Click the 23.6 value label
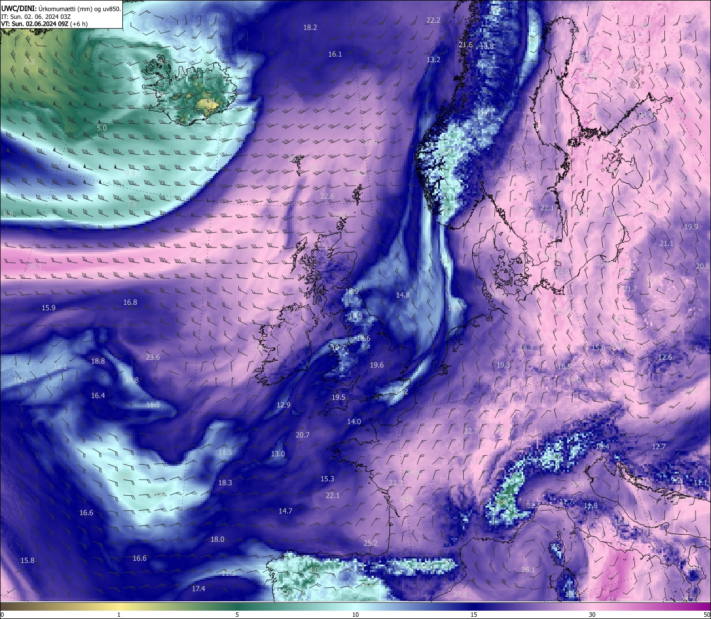The image size is (711, 619). click(153, 357)
